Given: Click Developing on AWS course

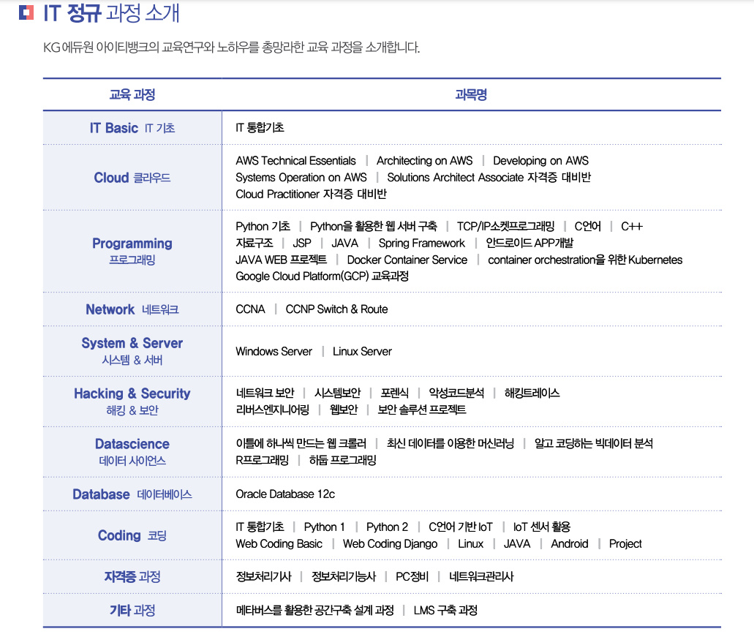Looking at the screenshot, I should coord(541,161).
